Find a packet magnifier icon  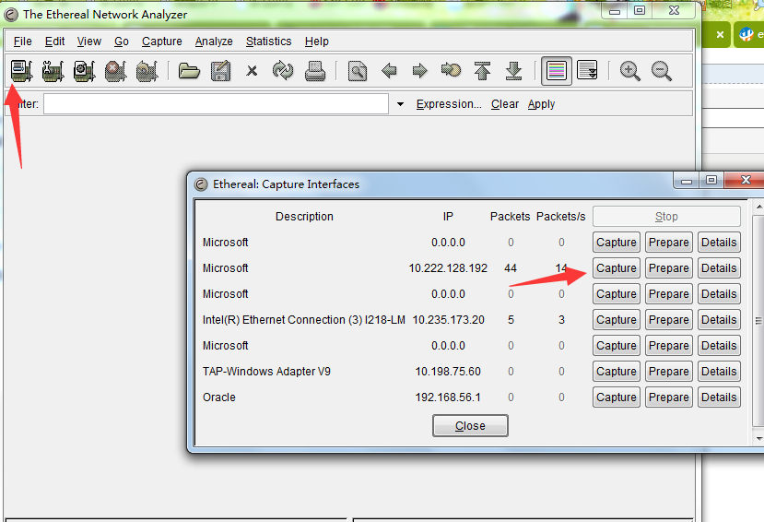(358, 71)
